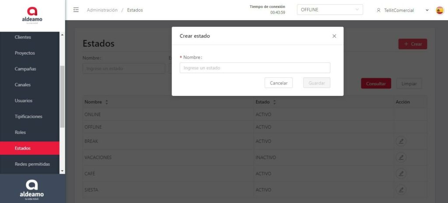Image resolution: width=448 pixels, height=203 pixels.
Task: Click the Administración breadcrumb link
Action: click(x=102, y=10)
